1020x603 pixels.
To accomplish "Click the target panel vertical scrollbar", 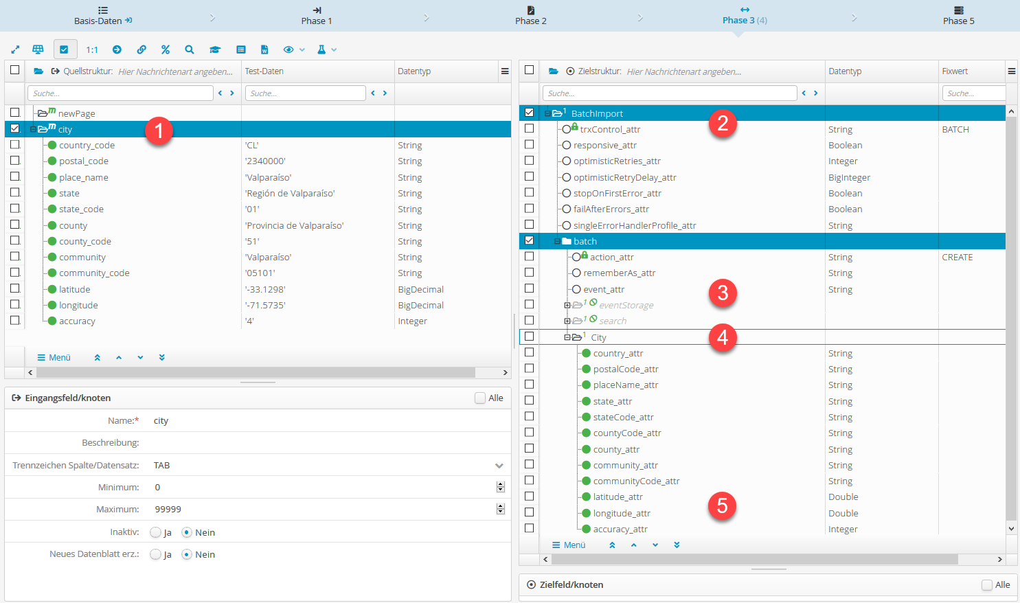I will point(1011,318).
